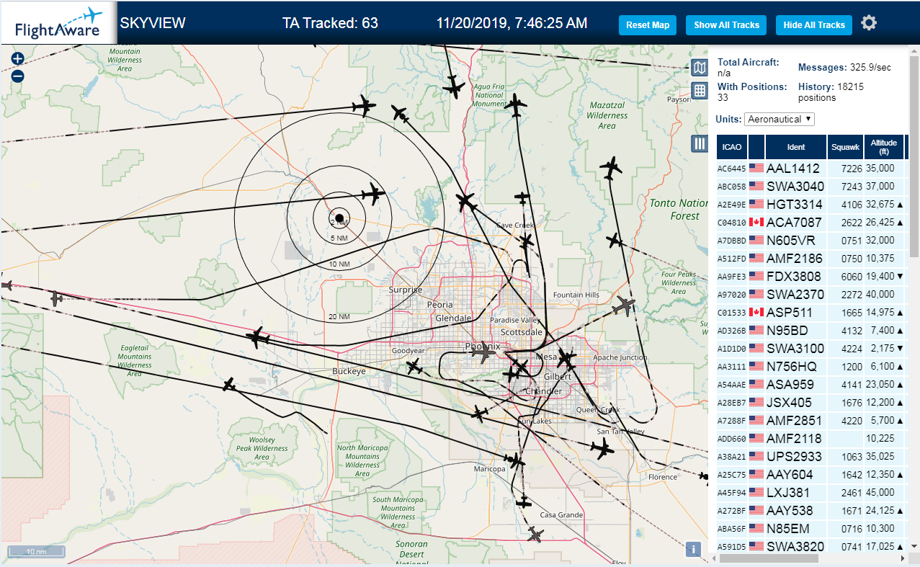The image size is (920, 567).
Task: Select aircraft icon near Fountain Hills
Action: pyautogui.click(x=624, y=306)
